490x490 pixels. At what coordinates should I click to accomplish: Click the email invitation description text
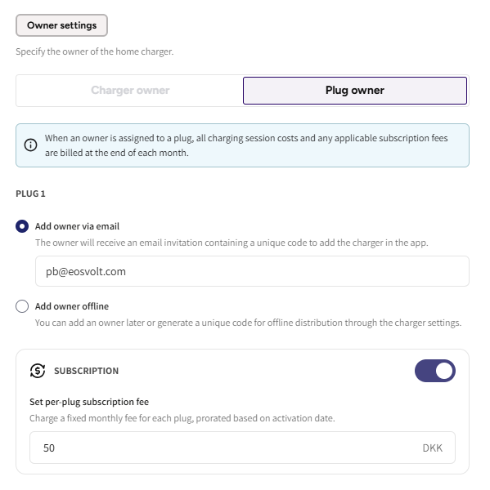(232, 243)
